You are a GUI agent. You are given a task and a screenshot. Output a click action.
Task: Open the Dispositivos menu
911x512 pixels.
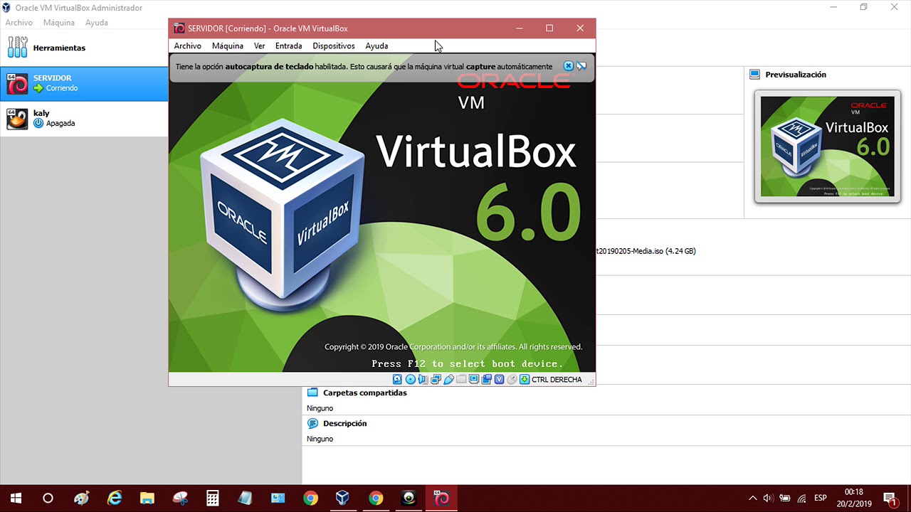pos(334,46)
